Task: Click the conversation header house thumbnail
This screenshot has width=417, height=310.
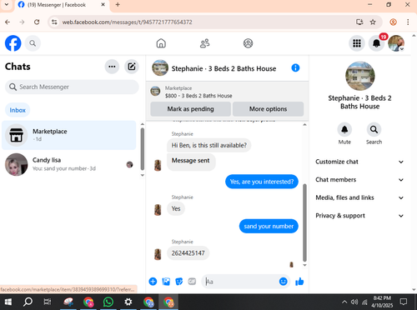Action: [160, 67]
